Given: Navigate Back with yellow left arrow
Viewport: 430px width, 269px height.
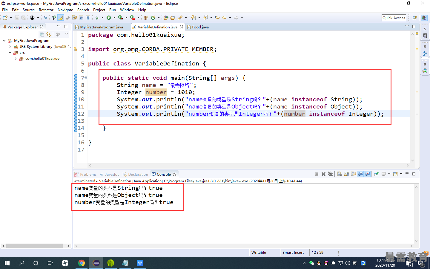Looking at the screenshot, I should (x=224, y=18).
